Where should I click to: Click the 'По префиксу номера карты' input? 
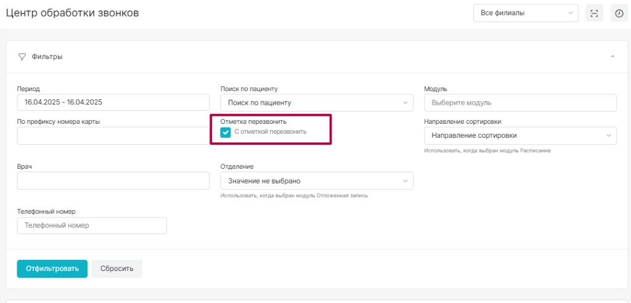point(113,135)
